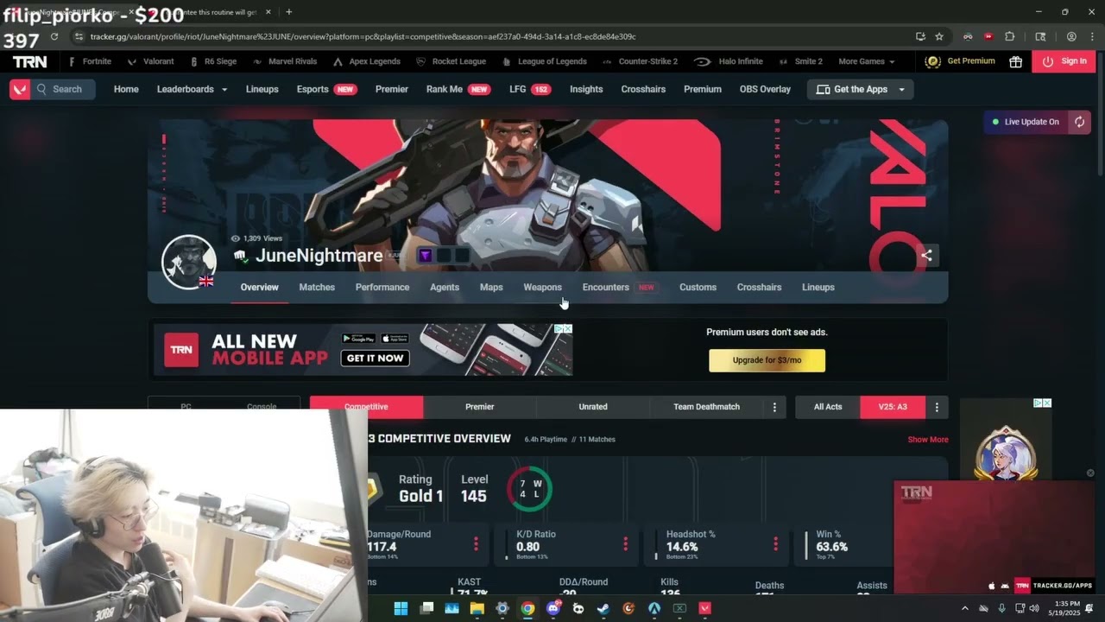Open Damage/Round stat options menu
This screenshot has height=622, width=1105.
click(476, 543)
